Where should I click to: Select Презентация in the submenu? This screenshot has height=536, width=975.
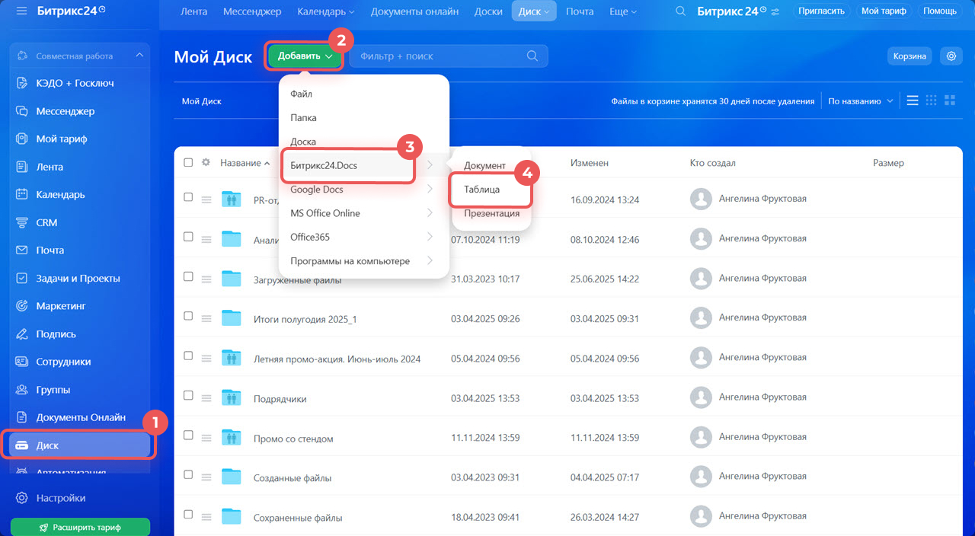click(x=491, y=213)
